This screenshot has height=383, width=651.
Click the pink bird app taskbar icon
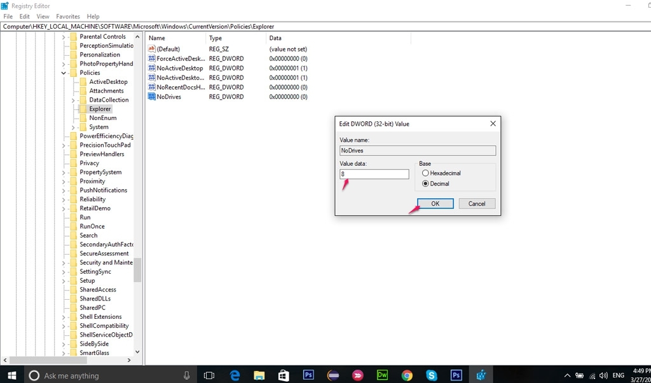click(357, 375)
